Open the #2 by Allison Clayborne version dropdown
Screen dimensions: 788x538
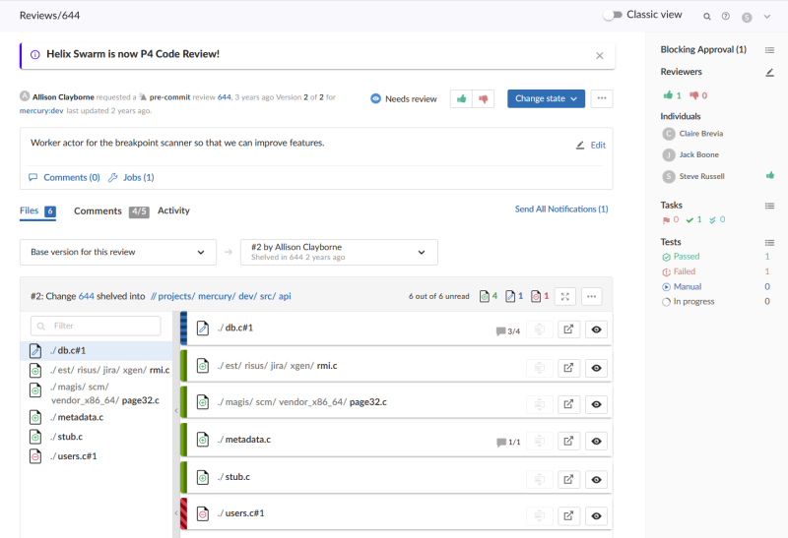(339, 252)
